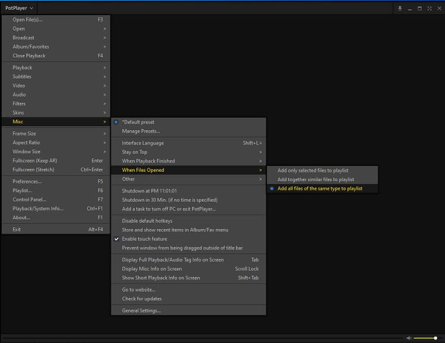445x343 pixels.
Task: Expand the Aspect Ratio submenu
Action: click(56, 143)
